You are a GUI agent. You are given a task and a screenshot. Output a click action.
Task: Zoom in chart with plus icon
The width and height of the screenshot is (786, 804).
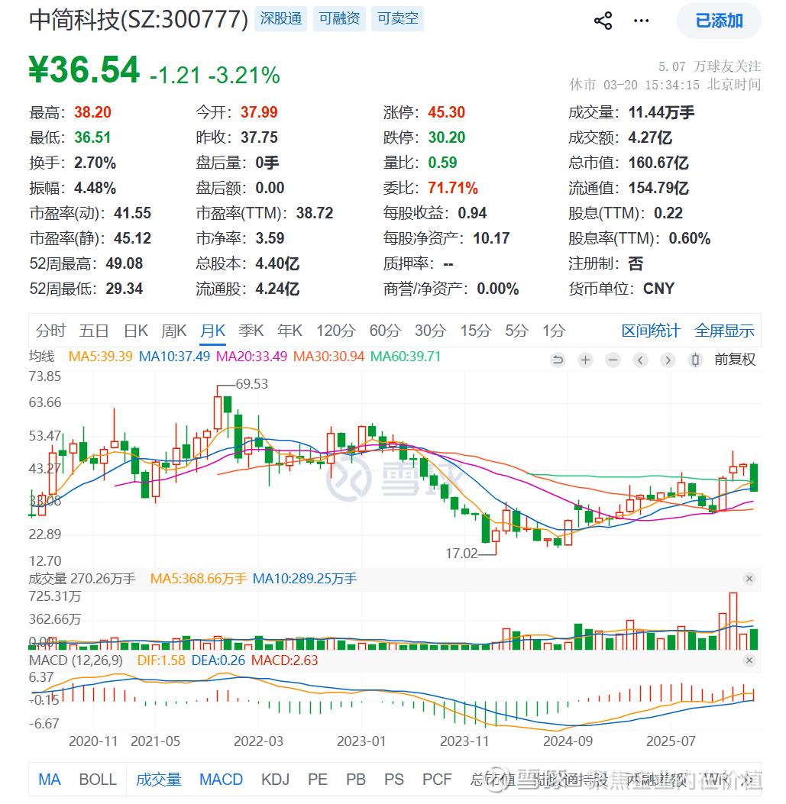[585, 360]
